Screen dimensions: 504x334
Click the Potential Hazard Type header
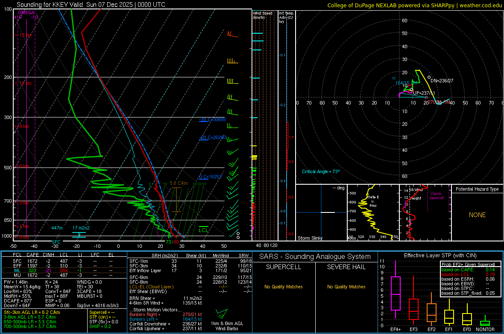[x=477, y=189]
